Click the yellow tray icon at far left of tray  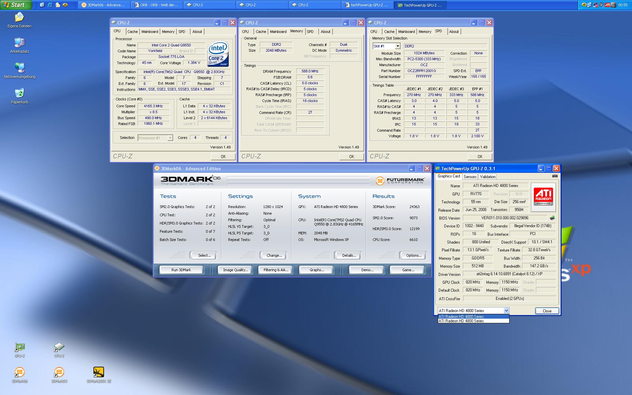[584, 5]
